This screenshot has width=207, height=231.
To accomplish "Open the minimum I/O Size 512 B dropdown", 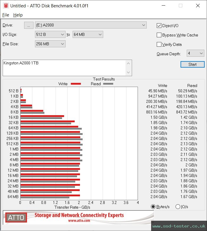I will click(50, 34).
